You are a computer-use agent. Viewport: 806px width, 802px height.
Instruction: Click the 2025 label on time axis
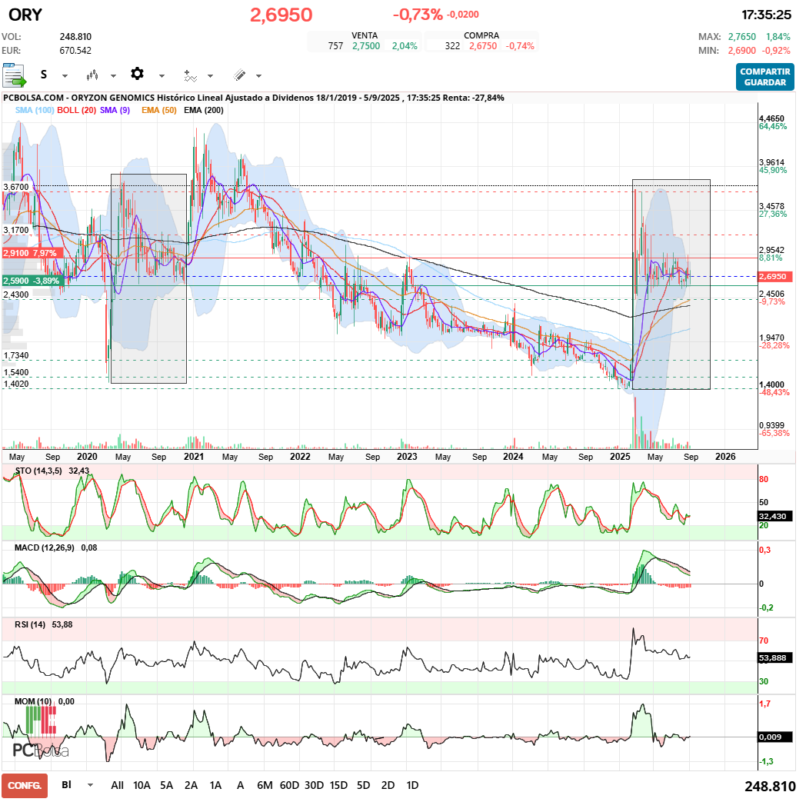[x=620, y=457]
